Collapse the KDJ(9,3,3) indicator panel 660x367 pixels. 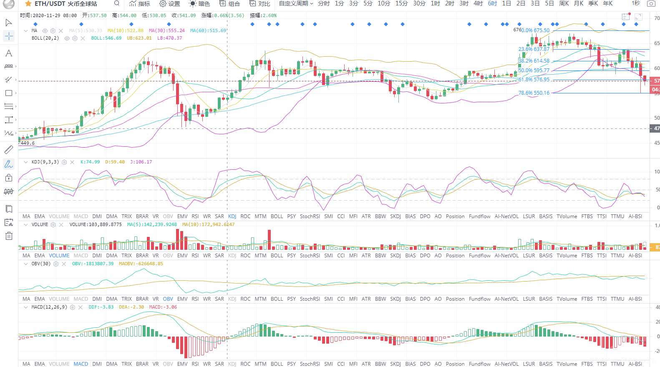pyautogui.click(x=26, y=162)
